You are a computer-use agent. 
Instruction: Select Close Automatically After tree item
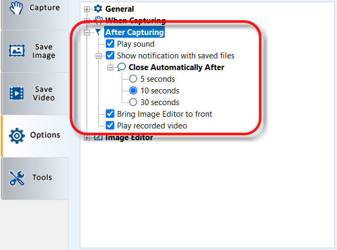point(176,67)
